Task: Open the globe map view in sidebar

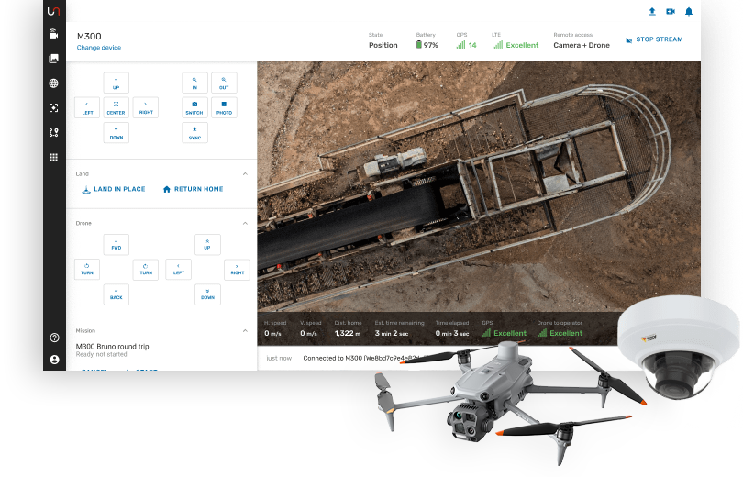Action: [53, 83]
